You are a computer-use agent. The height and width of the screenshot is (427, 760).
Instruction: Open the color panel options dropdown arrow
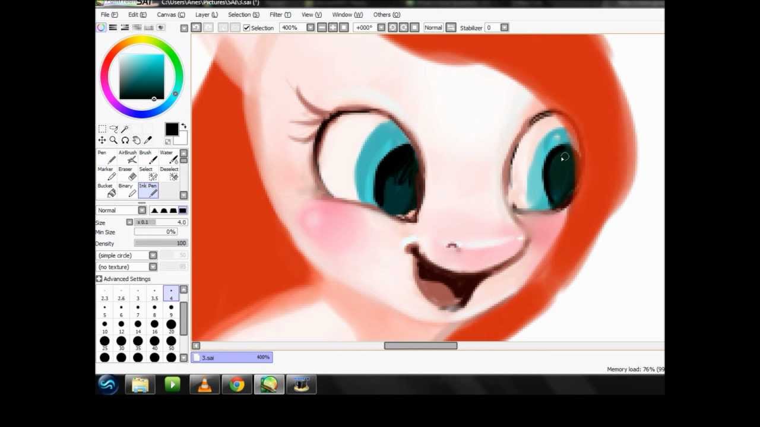[184, 28]
